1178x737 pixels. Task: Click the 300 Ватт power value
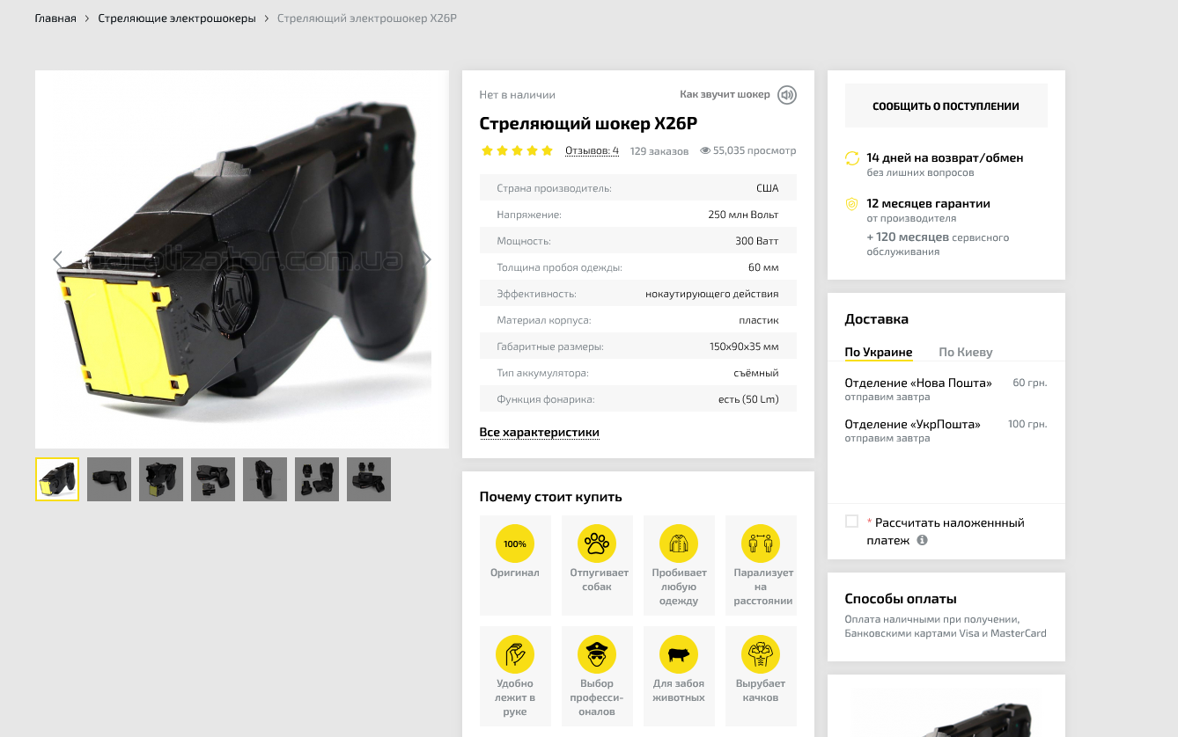pyautogui.click(x=757, y=241)
